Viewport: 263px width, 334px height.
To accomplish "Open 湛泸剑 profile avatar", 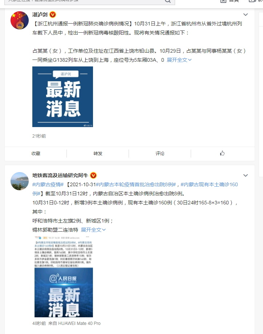I will (x=20, y=20).
